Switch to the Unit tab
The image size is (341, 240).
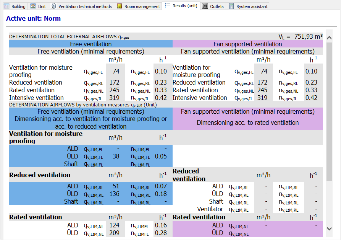coord(38,7)
